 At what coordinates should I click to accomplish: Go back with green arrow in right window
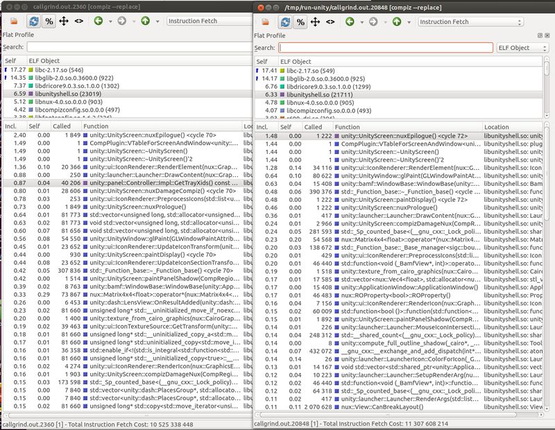(350, 21)
